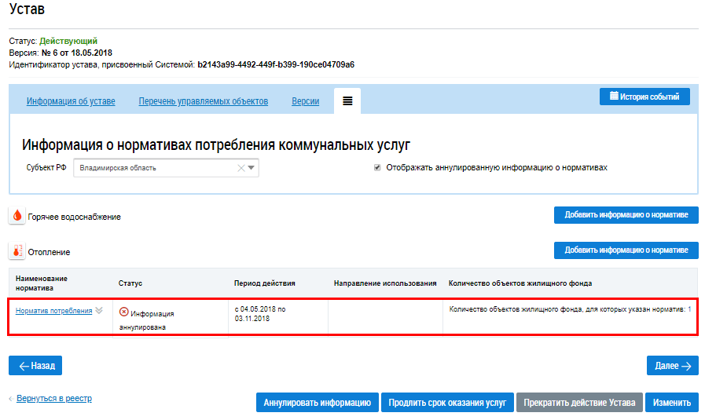705x420 pixels.
Task: Open the История событий calendar button
Action: tap(644, 97)
